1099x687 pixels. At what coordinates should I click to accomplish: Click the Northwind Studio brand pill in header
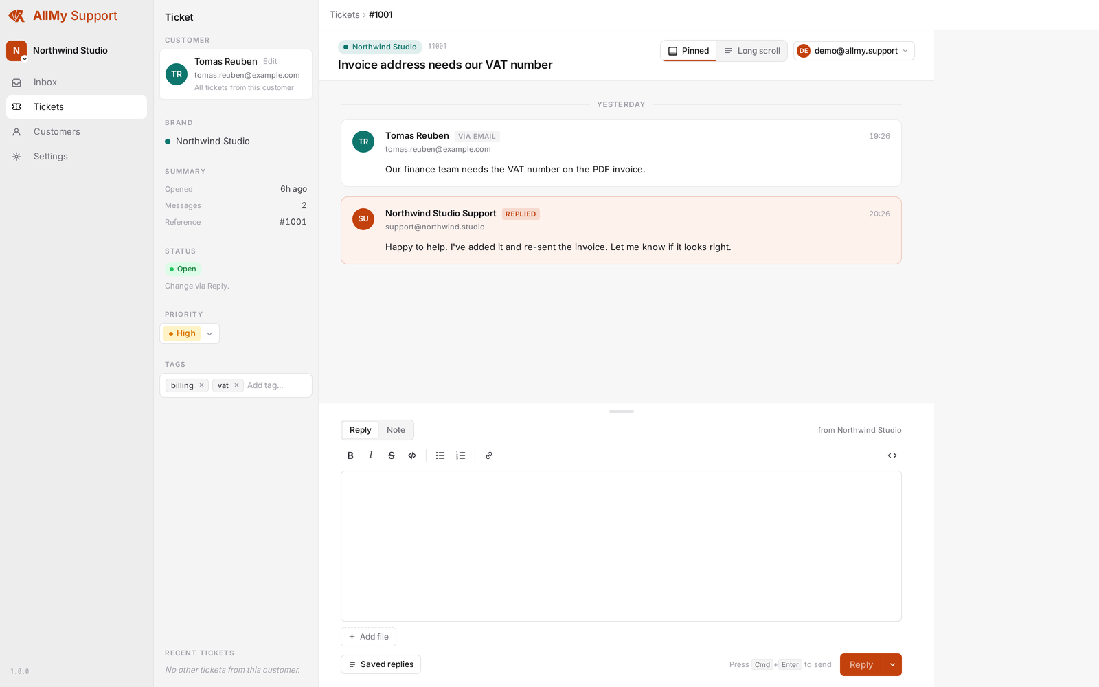click(x=380, y=47)
